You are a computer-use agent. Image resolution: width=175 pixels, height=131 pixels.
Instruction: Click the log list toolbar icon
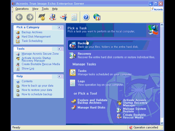coord(74,17)
